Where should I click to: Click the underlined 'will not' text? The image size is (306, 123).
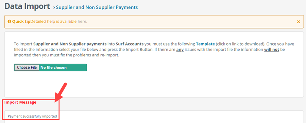pos(272,50)
